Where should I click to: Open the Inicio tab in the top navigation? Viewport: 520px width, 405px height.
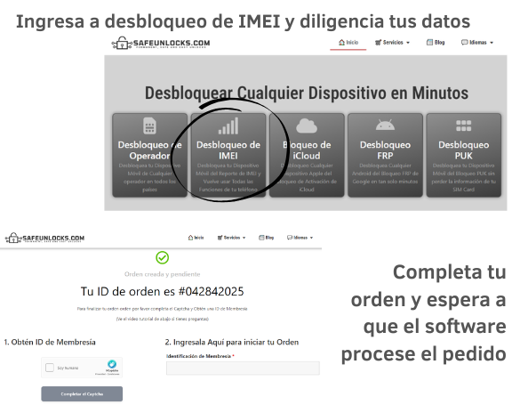348,43
